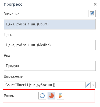Click inside the Count expression text box
The height and width of the screenshot is (107, 100).
pos(45,85)
